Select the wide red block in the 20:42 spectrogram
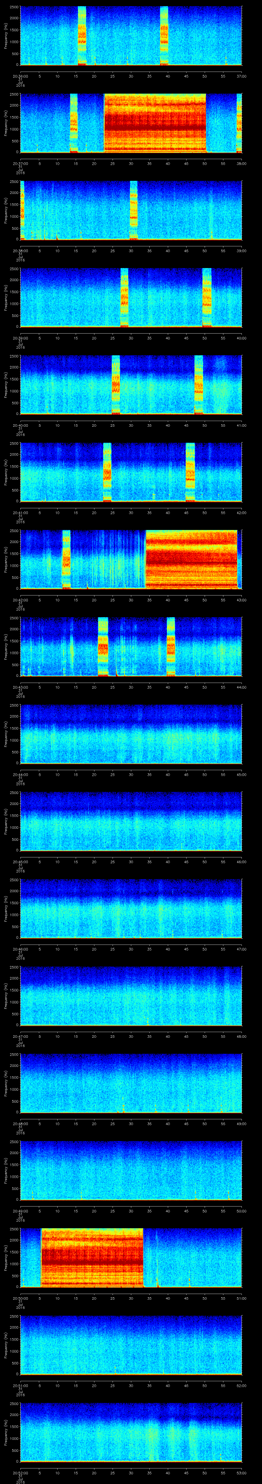Image resolution: width=262 pixels, height=1484 pixels. point(191,559)
